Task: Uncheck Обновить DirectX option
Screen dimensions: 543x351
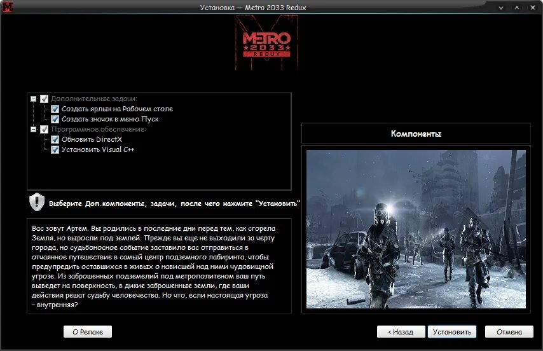Action: coord(55,139)
